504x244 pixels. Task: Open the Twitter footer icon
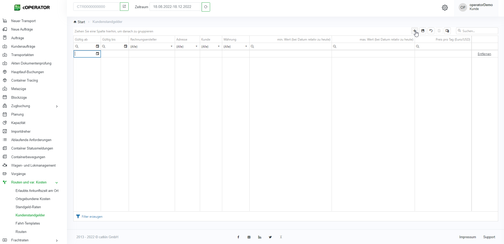point(270,237)
